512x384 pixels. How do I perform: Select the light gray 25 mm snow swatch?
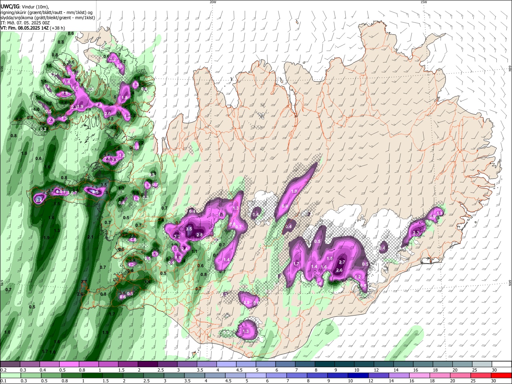click(x=482, y=364)
